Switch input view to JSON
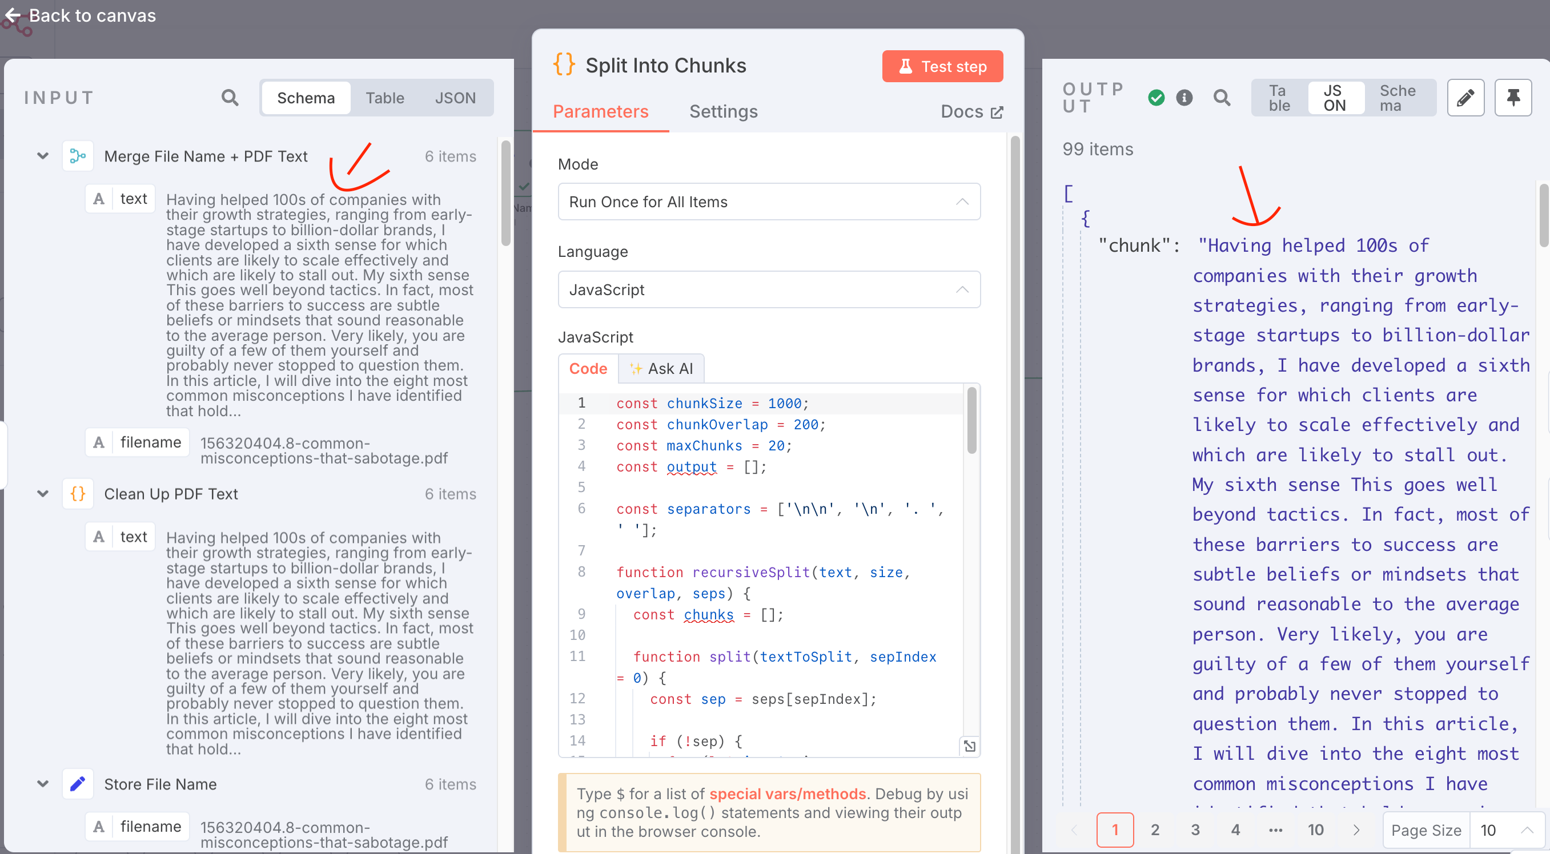This screenshot has width=1550, height=854. 455,98
